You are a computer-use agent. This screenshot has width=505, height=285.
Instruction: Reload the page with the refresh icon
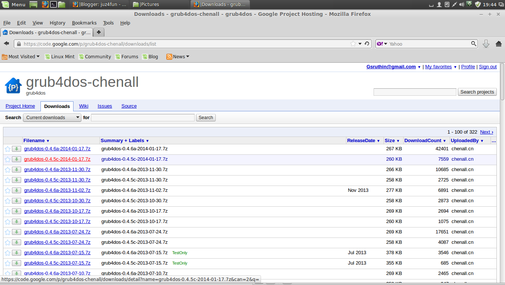(x=367, y=43)
